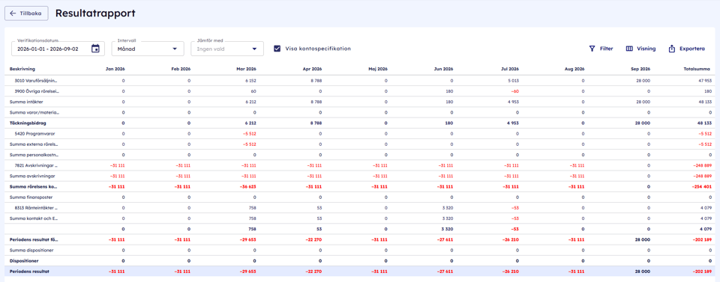Click the Summa varor/material row label
The height and width of the screenshot is (282, 720).
click(x=34, y=112)
